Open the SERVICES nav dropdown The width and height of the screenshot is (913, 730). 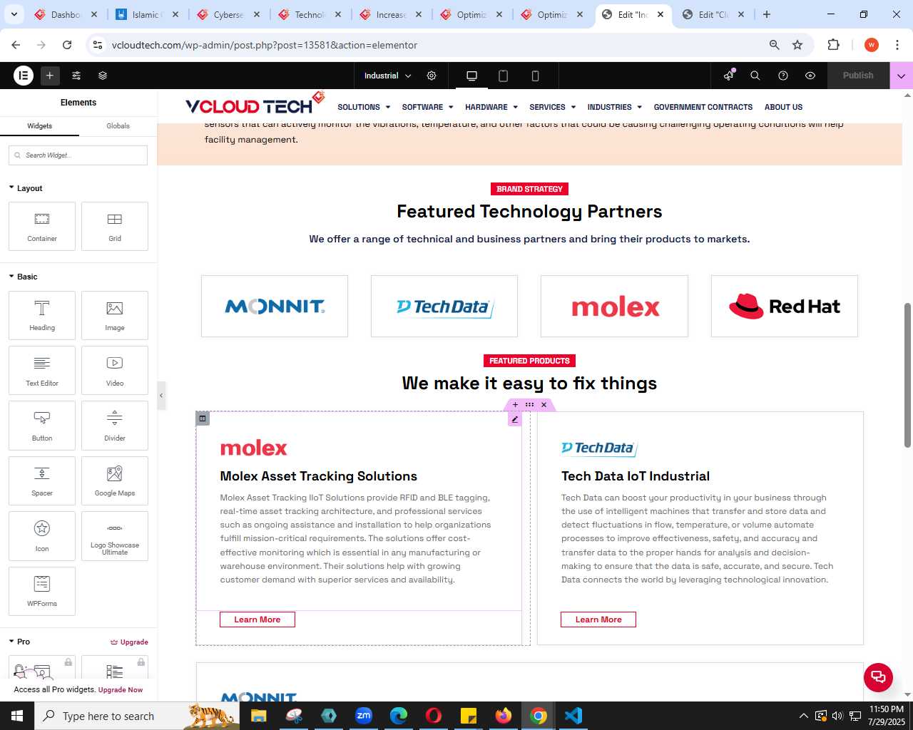pyautogui.click(x=553, y=107)
